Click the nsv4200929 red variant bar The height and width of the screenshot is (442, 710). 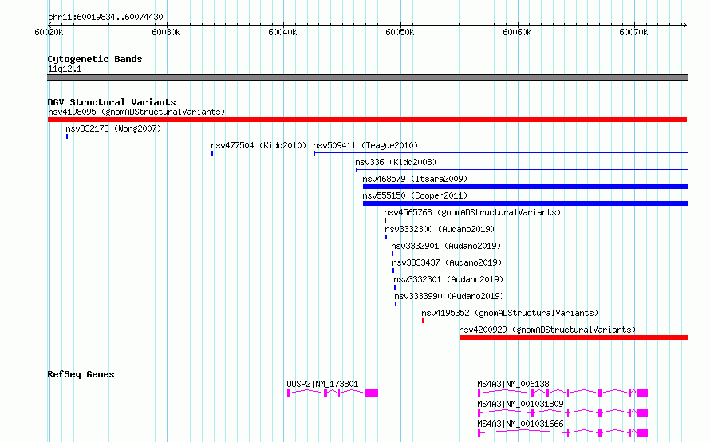(x=574, y=337)
